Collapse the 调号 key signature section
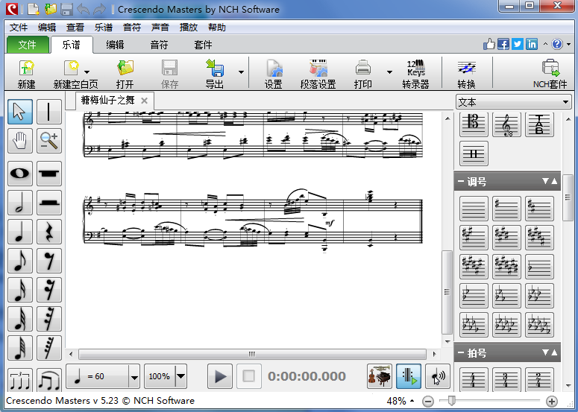This screenshot has width=578, height=412. point(461,181)
